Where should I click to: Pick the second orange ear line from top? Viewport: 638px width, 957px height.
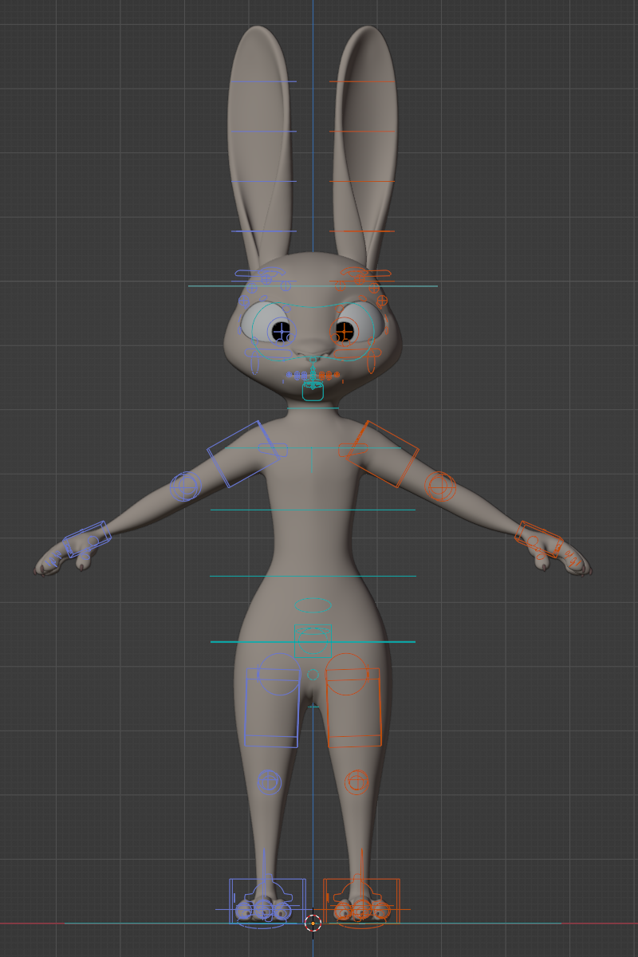click(362, 132)
